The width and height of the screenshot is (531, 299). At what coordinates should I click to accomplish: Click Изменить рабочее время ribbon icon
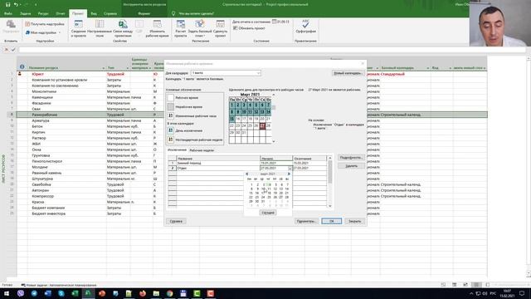pyautogui.click(x=157, y=28)
